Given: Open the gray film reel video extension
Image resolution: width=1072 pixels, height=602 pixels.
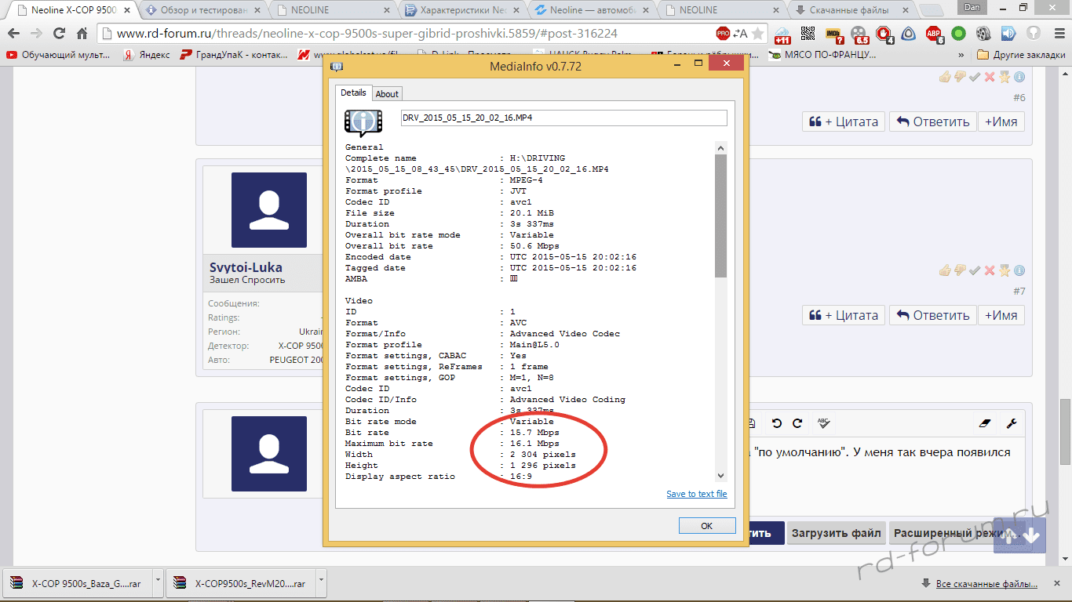Looking at the screenshot, I should (983, 34).
